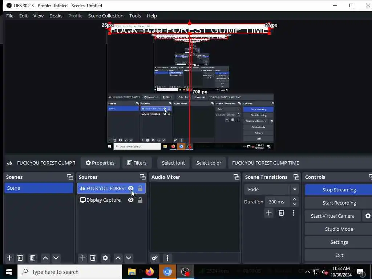This screenshot has height=279, width=372.
Task: Open Chrome from the taskbar
Action: (167, 272)
